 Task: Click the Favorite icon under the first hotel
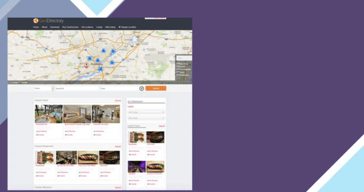(37, 135)
